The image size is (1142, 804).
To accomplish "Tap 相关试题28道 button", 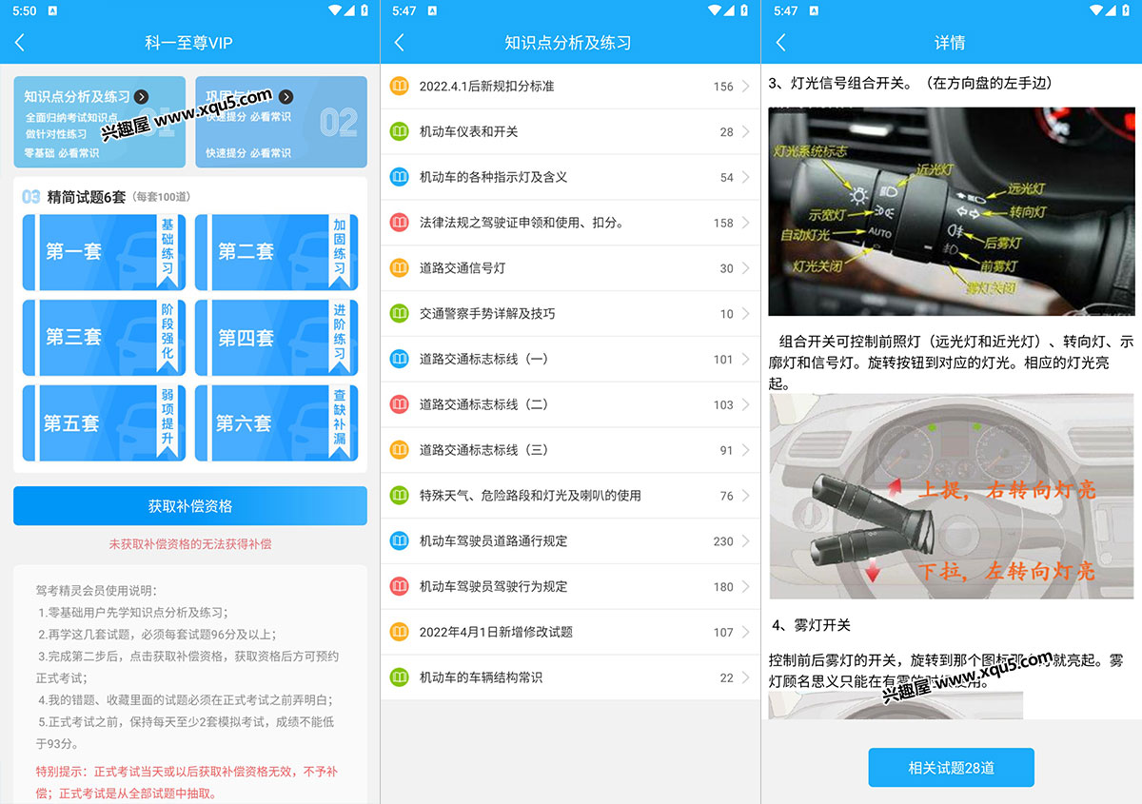I will 951,768.
